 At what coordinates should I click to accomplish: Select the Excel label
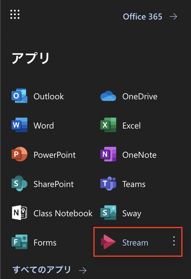[131, 125]
